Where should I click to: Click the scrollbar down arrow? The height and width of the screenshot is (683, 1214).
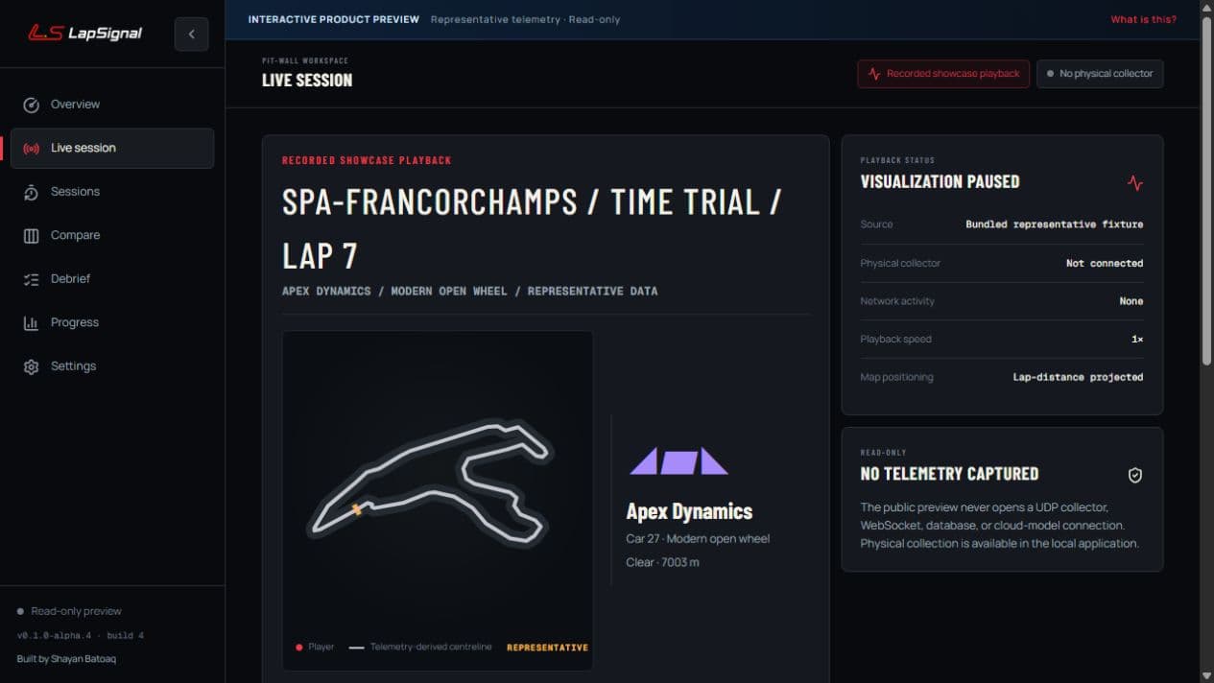(x=1206, y=675)
